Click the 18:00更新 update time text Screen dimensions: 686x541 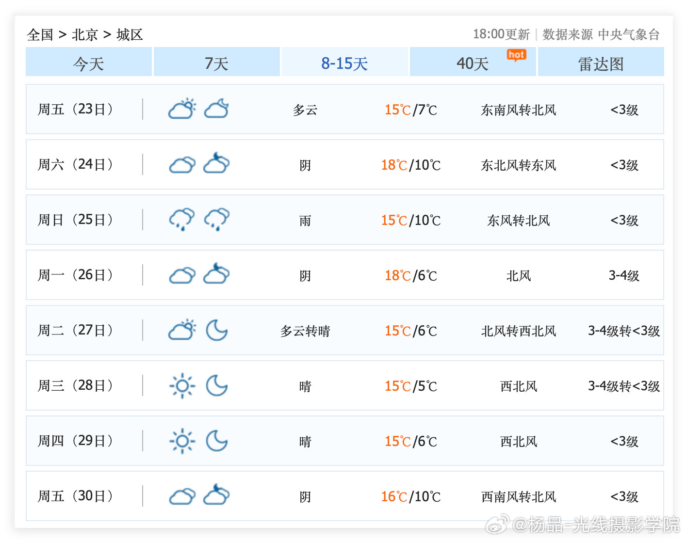click(501, 34)
